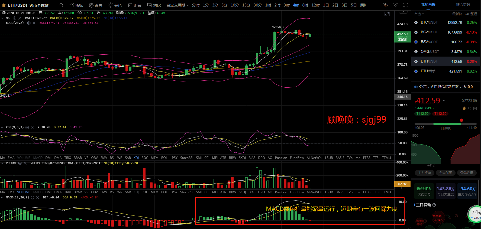Open MACD(12,26,9) settings gear

point(33,198)
